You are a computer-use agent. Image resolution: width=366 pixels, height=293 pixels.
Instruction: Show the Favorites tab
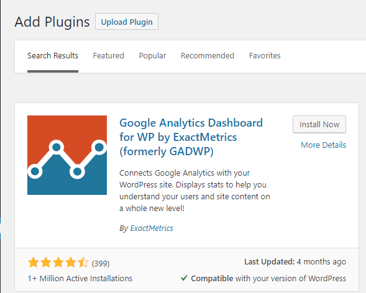[x=265, y=56]
